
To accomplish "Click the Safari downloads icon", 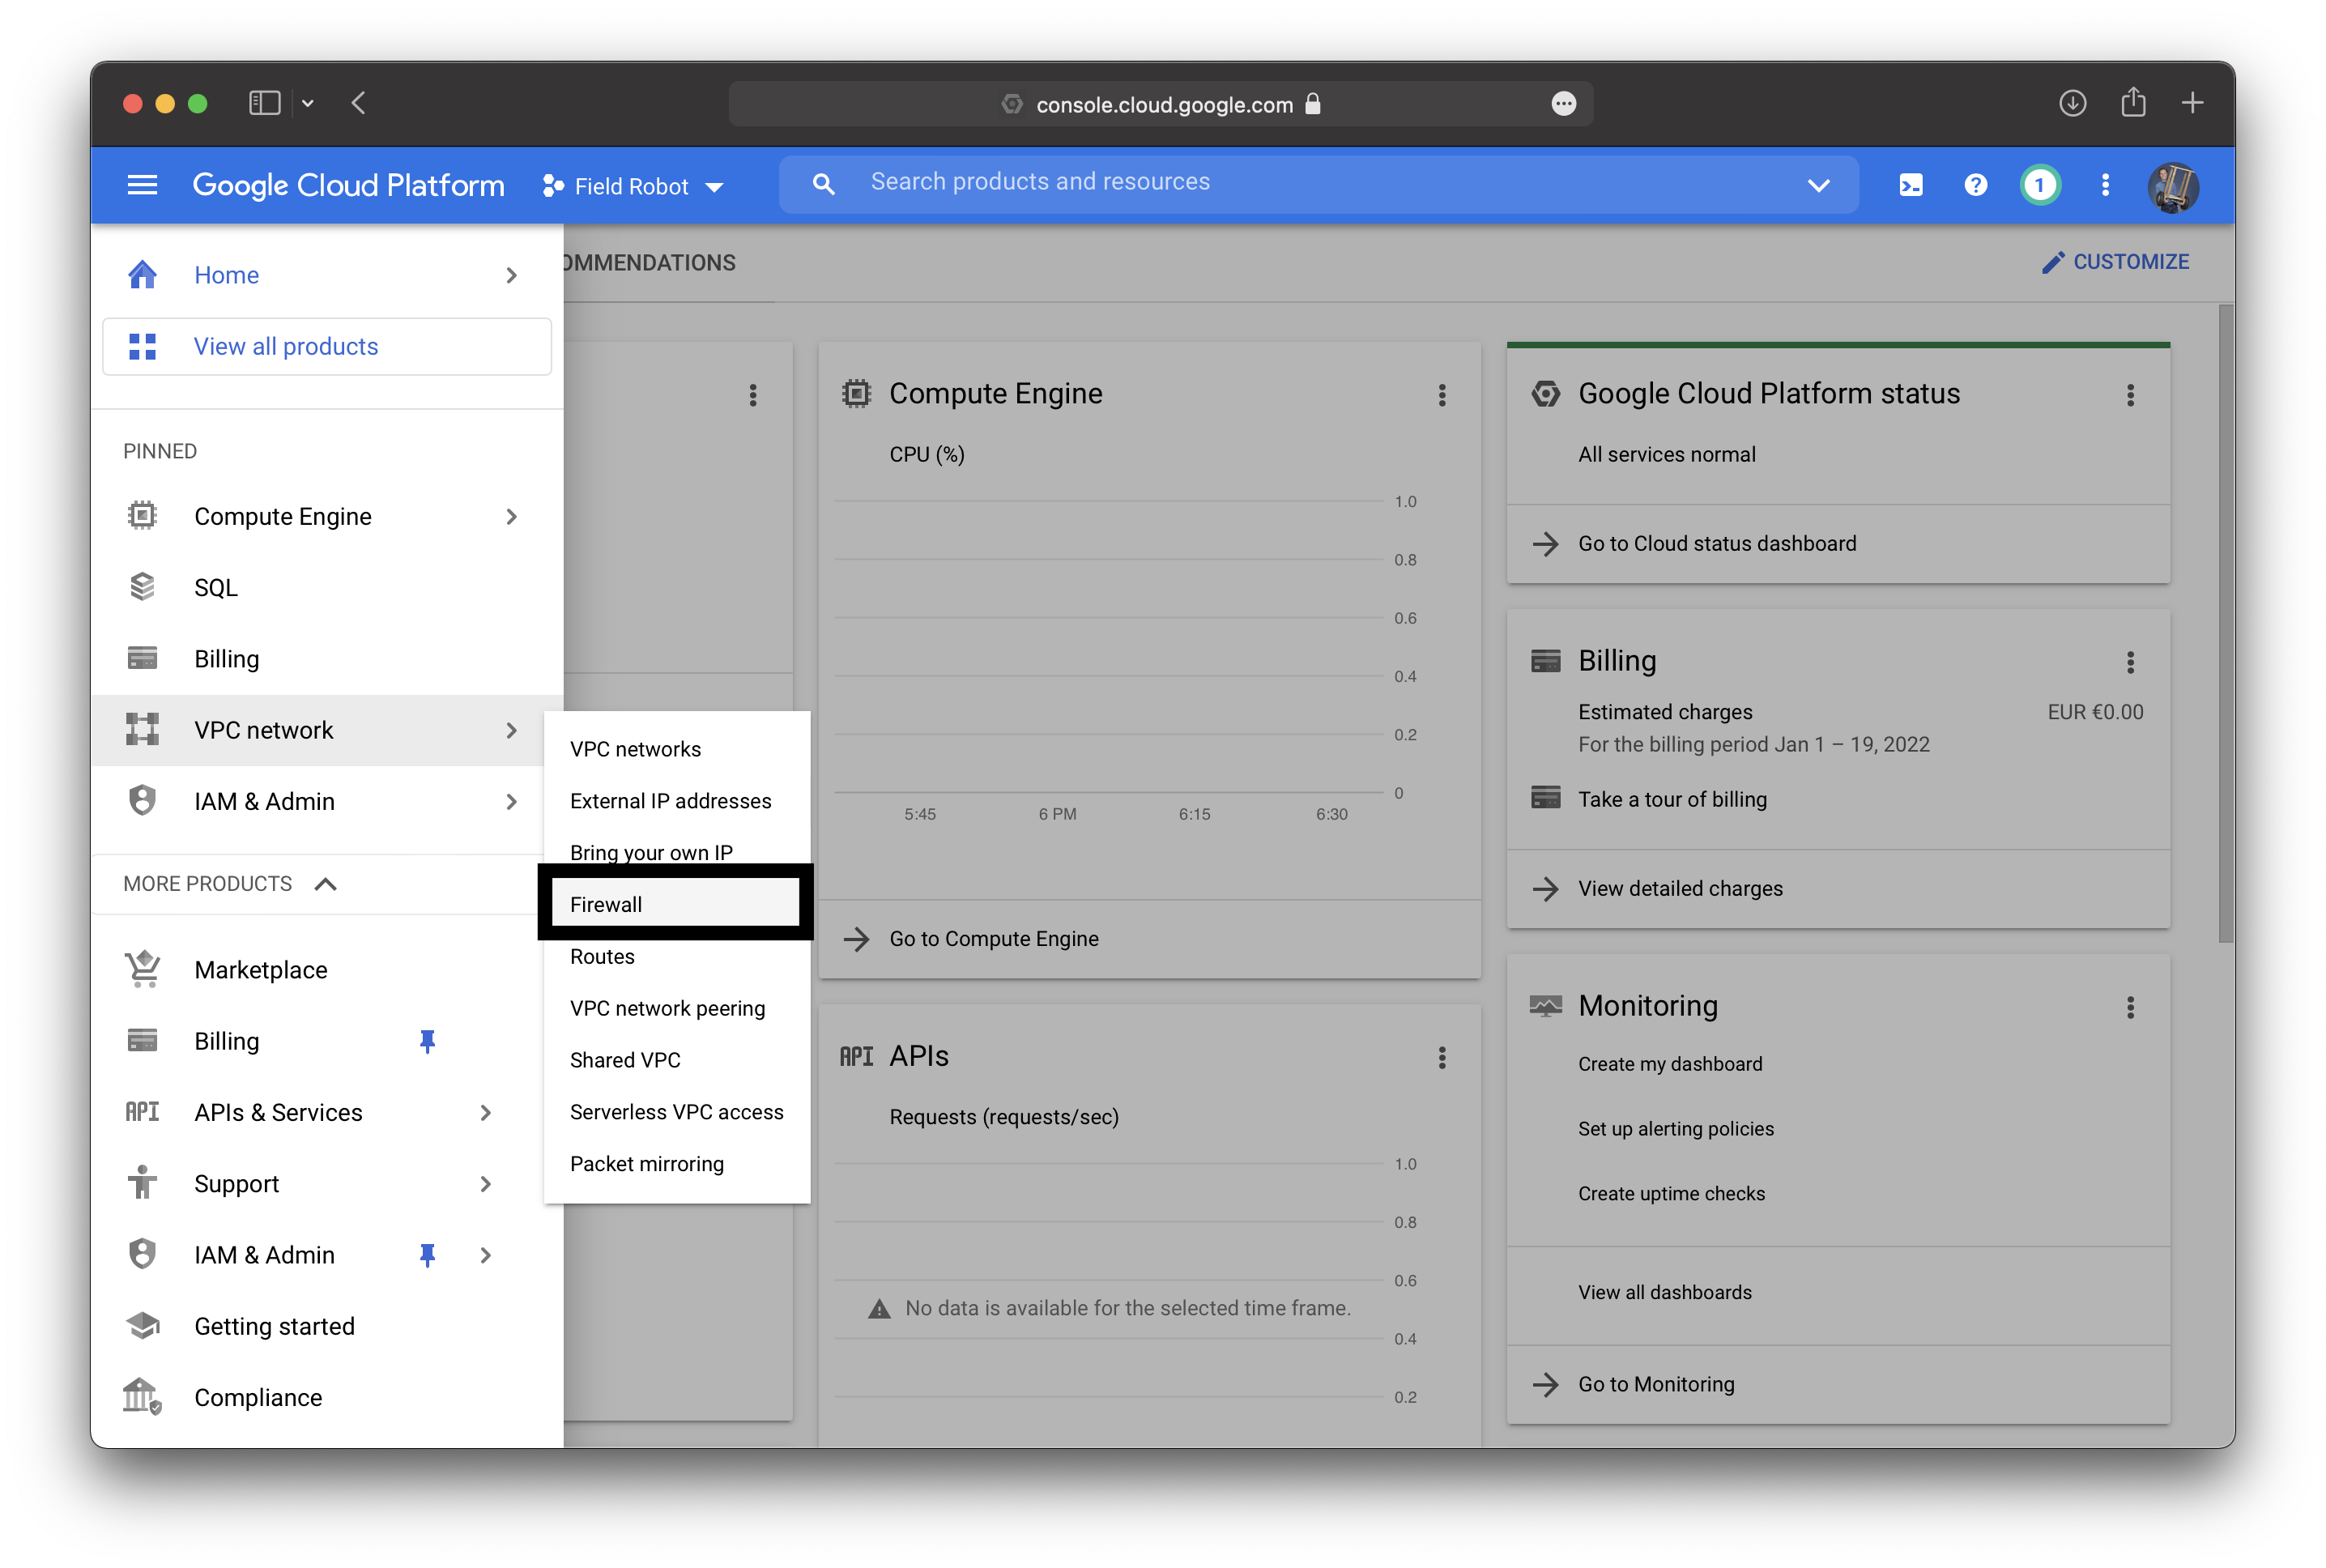I will tap(2072, 103).
